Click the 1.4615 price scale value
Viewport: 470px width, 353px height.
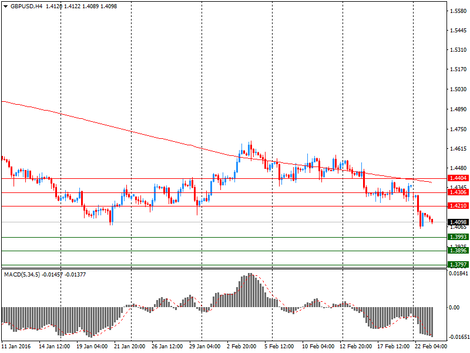tap(458, 149)
